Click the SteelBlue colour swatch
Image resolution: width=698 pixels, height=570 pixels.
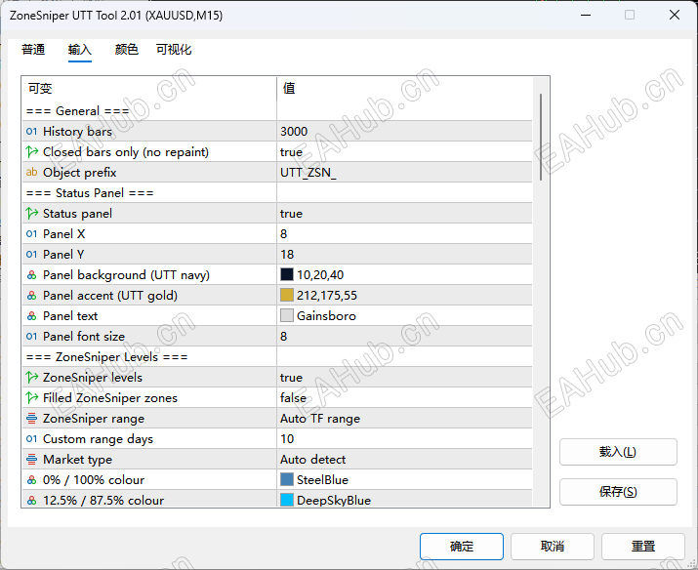(x=287, y=479)
